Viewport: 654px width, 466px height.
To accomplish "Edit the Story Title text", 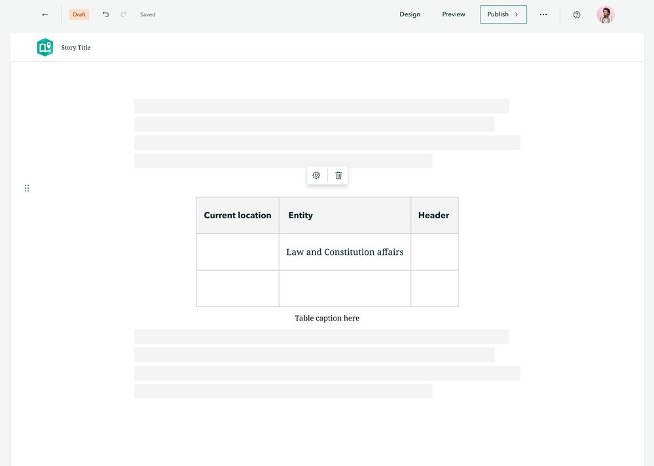I will pos(76,47).
